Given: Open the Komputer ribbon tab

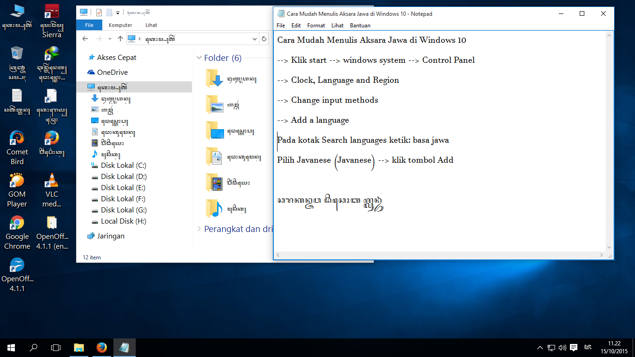Looking at the screenshot, I should [x=120, y=25].
